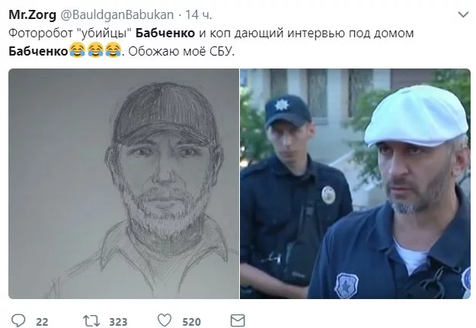Screen dimensions: 476x328
Task: Open the pencil sketch portrait image
Action: (x=123, y=183)
